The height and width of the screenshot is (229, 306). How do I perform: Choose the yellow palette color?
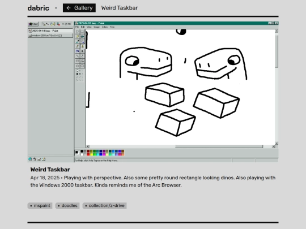(x=91, y=154)
